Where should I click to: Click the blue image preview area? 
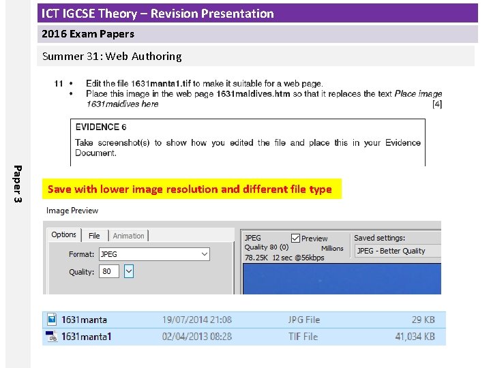pyautogui.click(x=342, y=279)
